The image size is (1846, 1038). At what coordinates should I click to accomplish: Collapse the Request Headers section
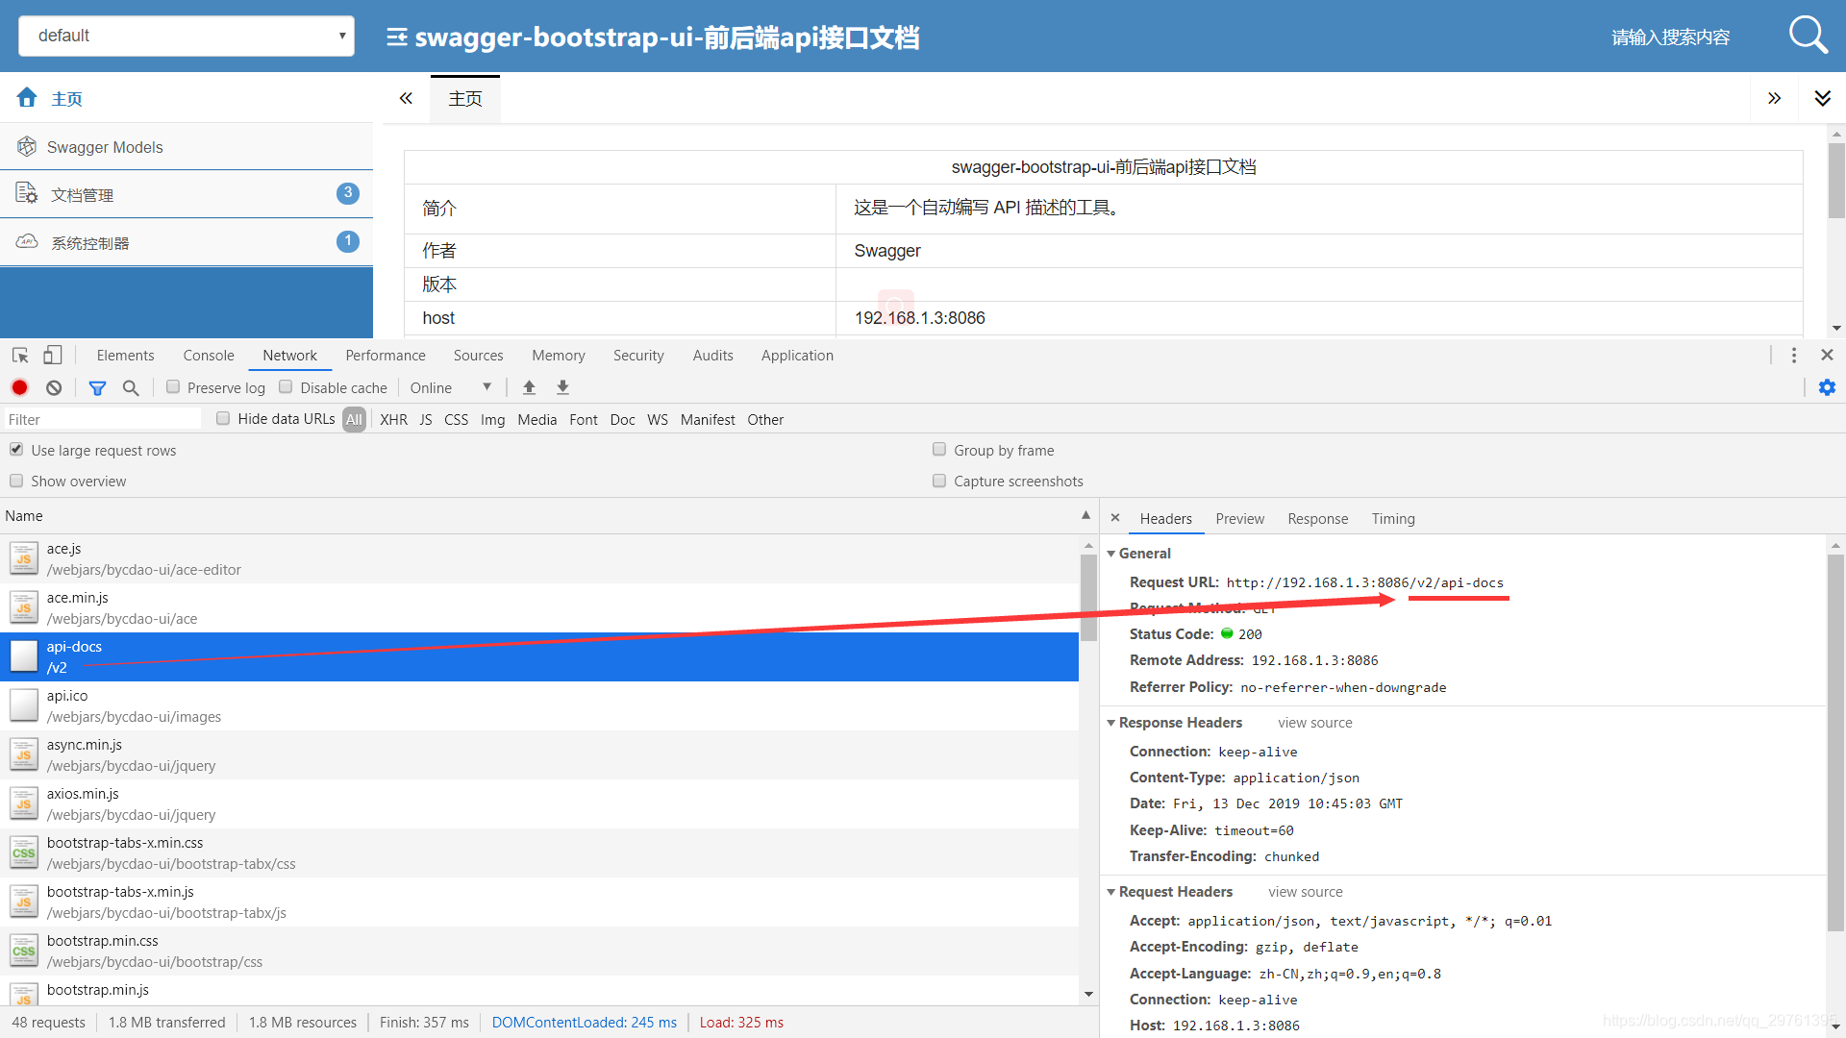coord(1111,892)
